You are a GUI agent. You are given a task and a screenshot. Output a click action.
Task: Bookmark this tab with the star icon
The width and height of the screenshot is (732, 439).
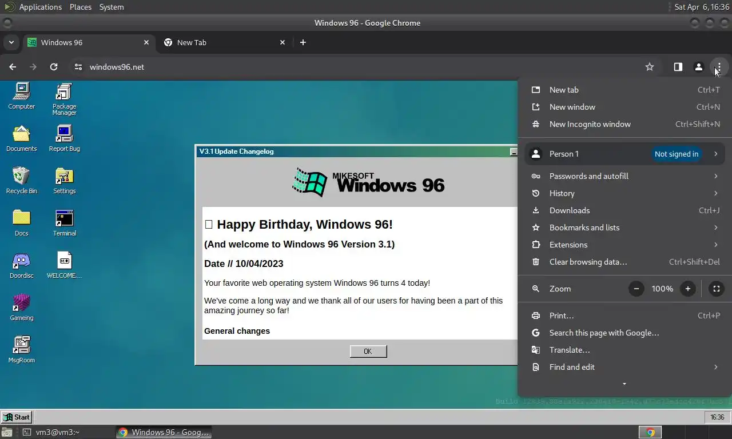(650, 67)
